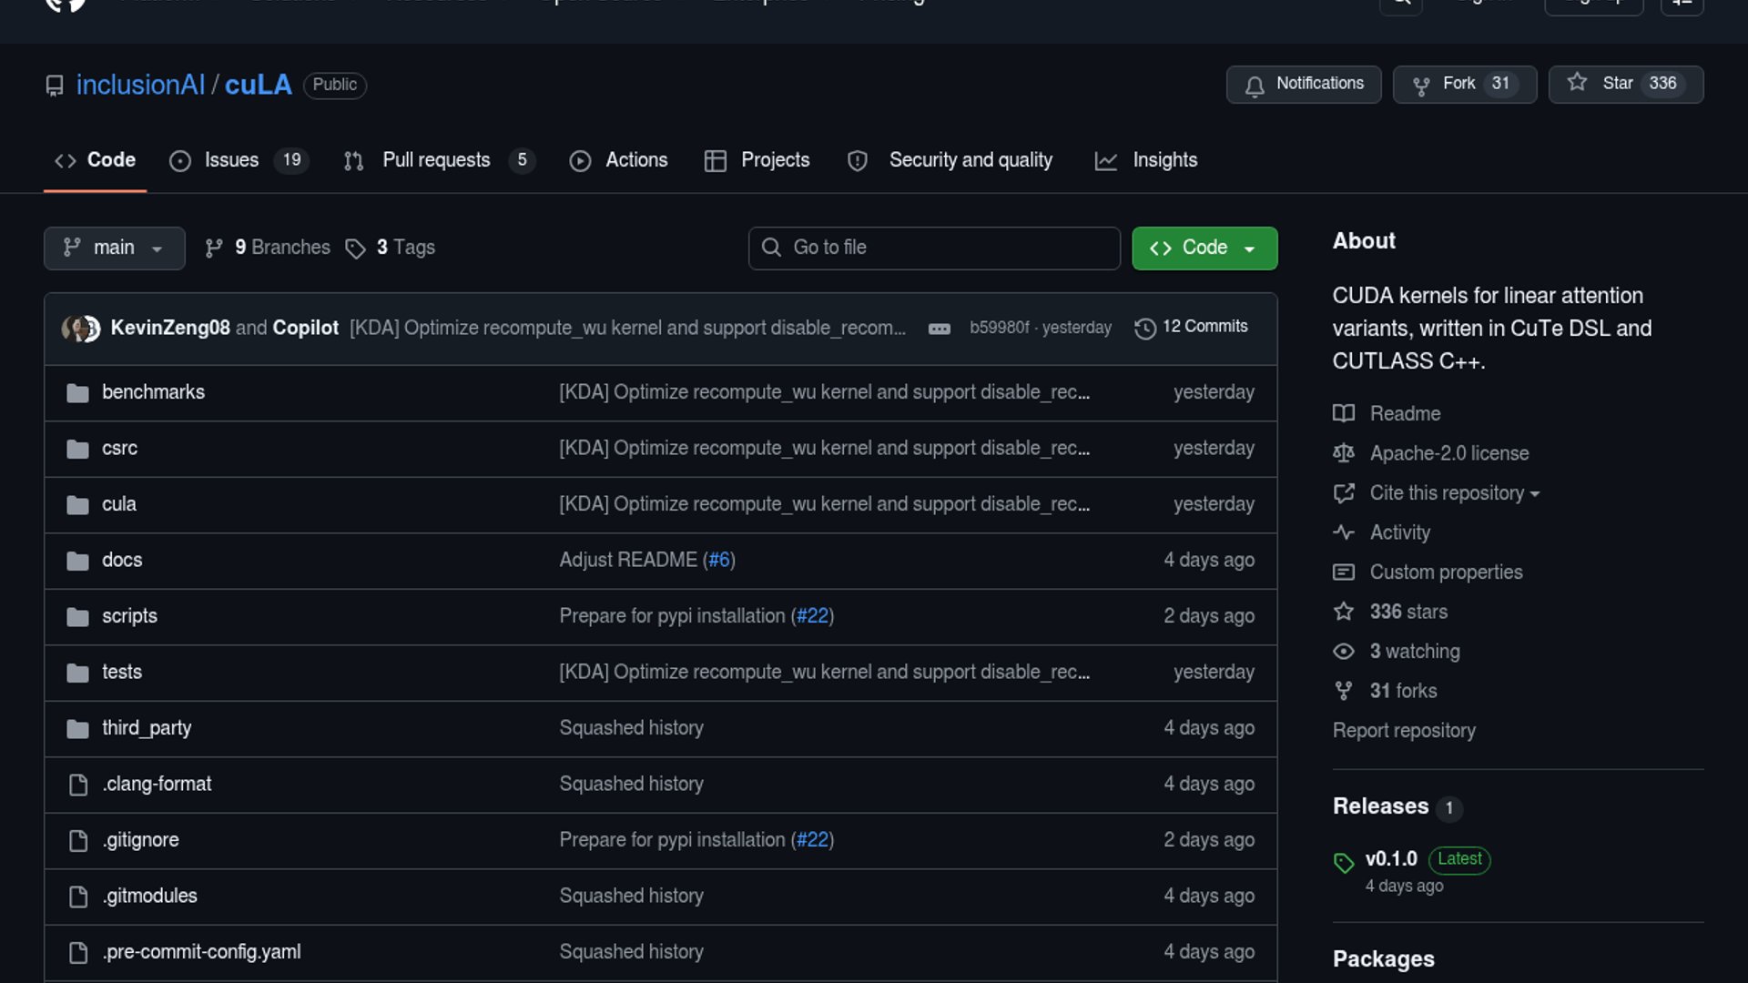
Task: Click the Star repository button
Action: (x=1625, y=84)
